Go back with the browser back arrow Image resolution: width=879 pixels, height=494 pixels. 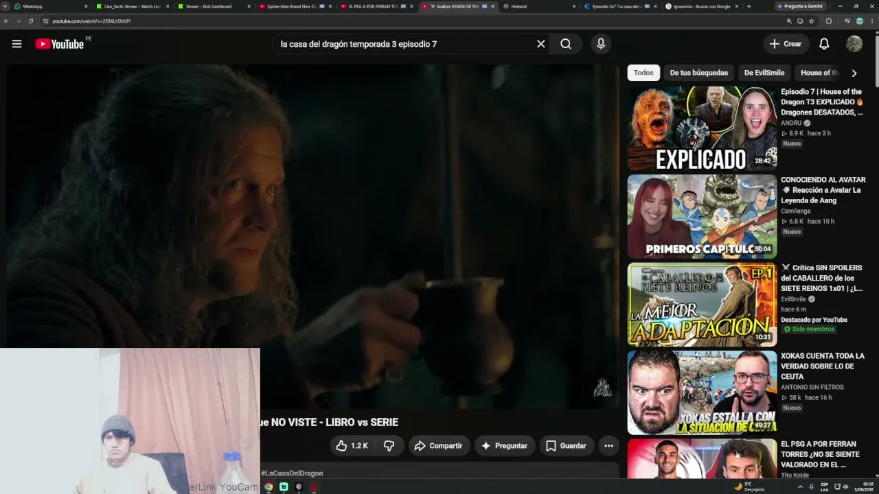[6, 21]
